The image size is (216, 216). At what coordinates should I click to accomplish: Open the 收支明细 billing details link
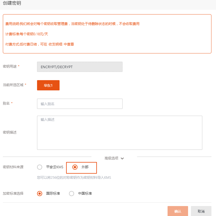(55, 44)
